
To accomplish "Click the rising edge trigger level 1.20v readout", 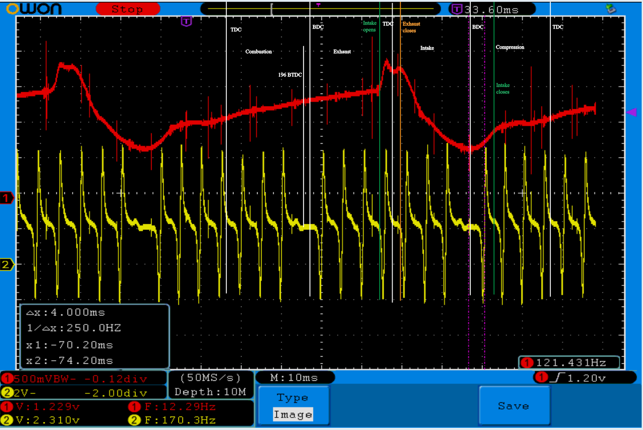I will click(585, 378).
